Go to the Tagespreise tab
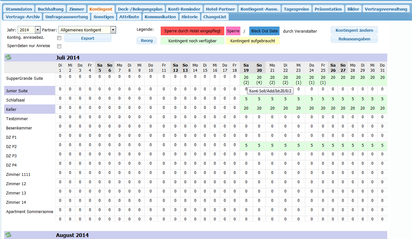This screenshot has height=239, width=412. point(297,9)
